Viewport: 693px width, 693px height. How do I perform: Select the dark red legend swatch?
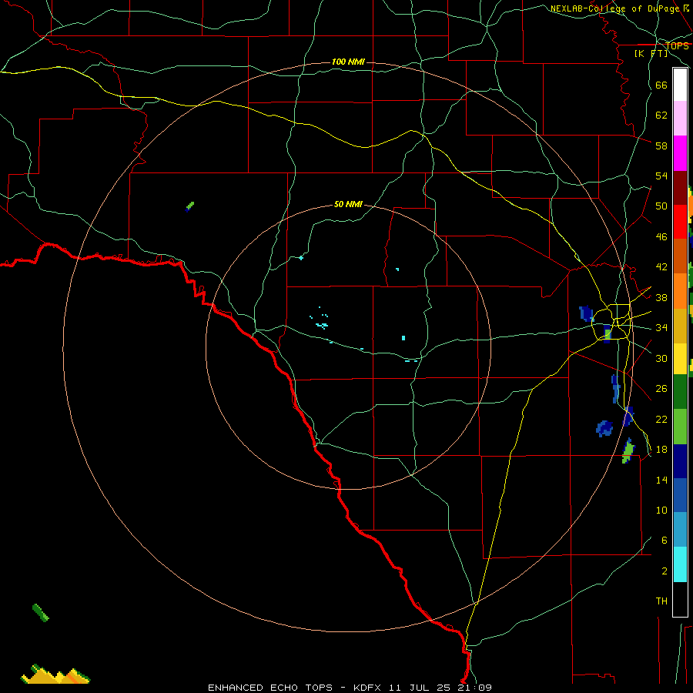tap(680, 188)
